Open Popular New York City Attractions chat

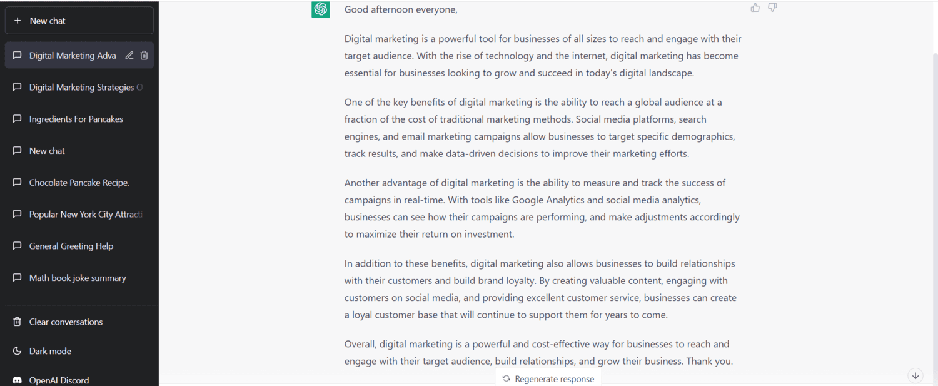tap(79, 214)
